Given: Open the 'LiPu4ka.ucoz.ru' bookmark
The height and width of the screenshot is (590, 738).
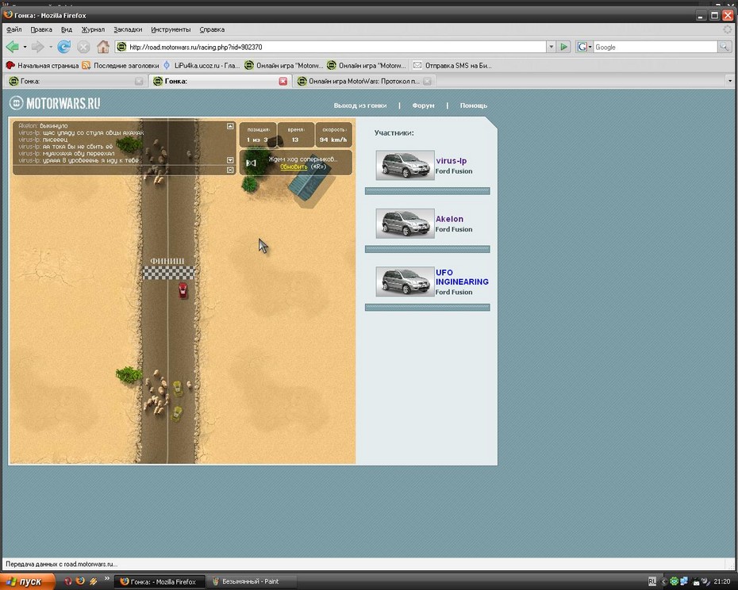Looking at the screenshot, I should click(202, 65).
